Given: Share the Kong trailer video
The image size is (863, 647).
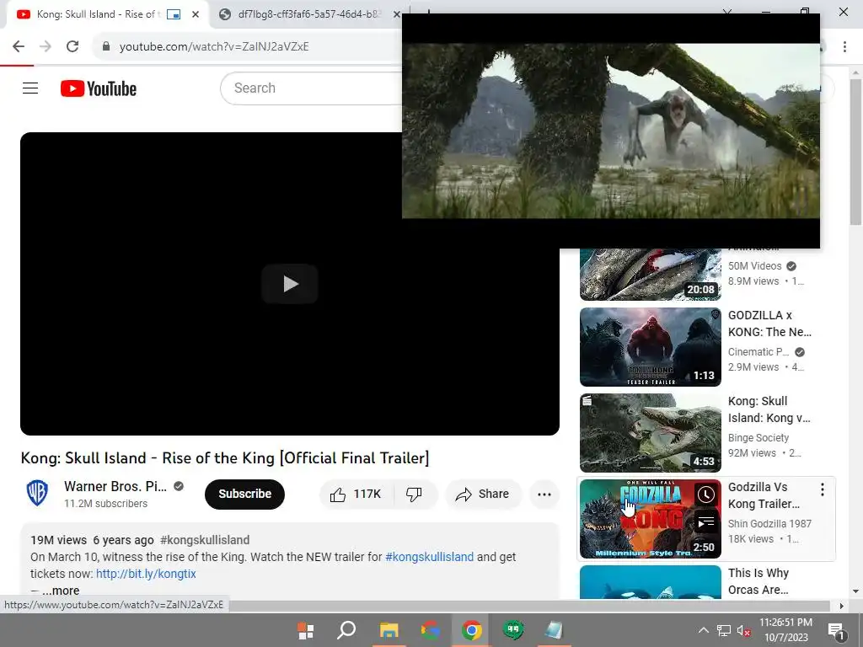Looking at the screenshot, I should tap(483, 494).
